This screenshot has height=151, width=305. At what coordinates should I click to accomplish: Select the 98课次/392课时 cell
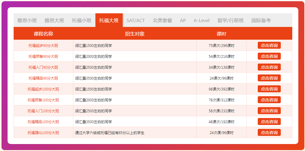221,89
